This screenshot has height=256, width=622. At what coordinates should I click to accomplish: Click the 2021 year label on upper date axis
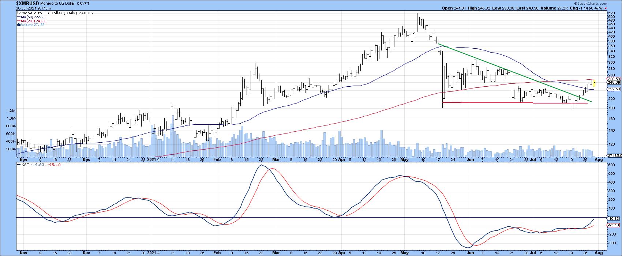[151, 160]
